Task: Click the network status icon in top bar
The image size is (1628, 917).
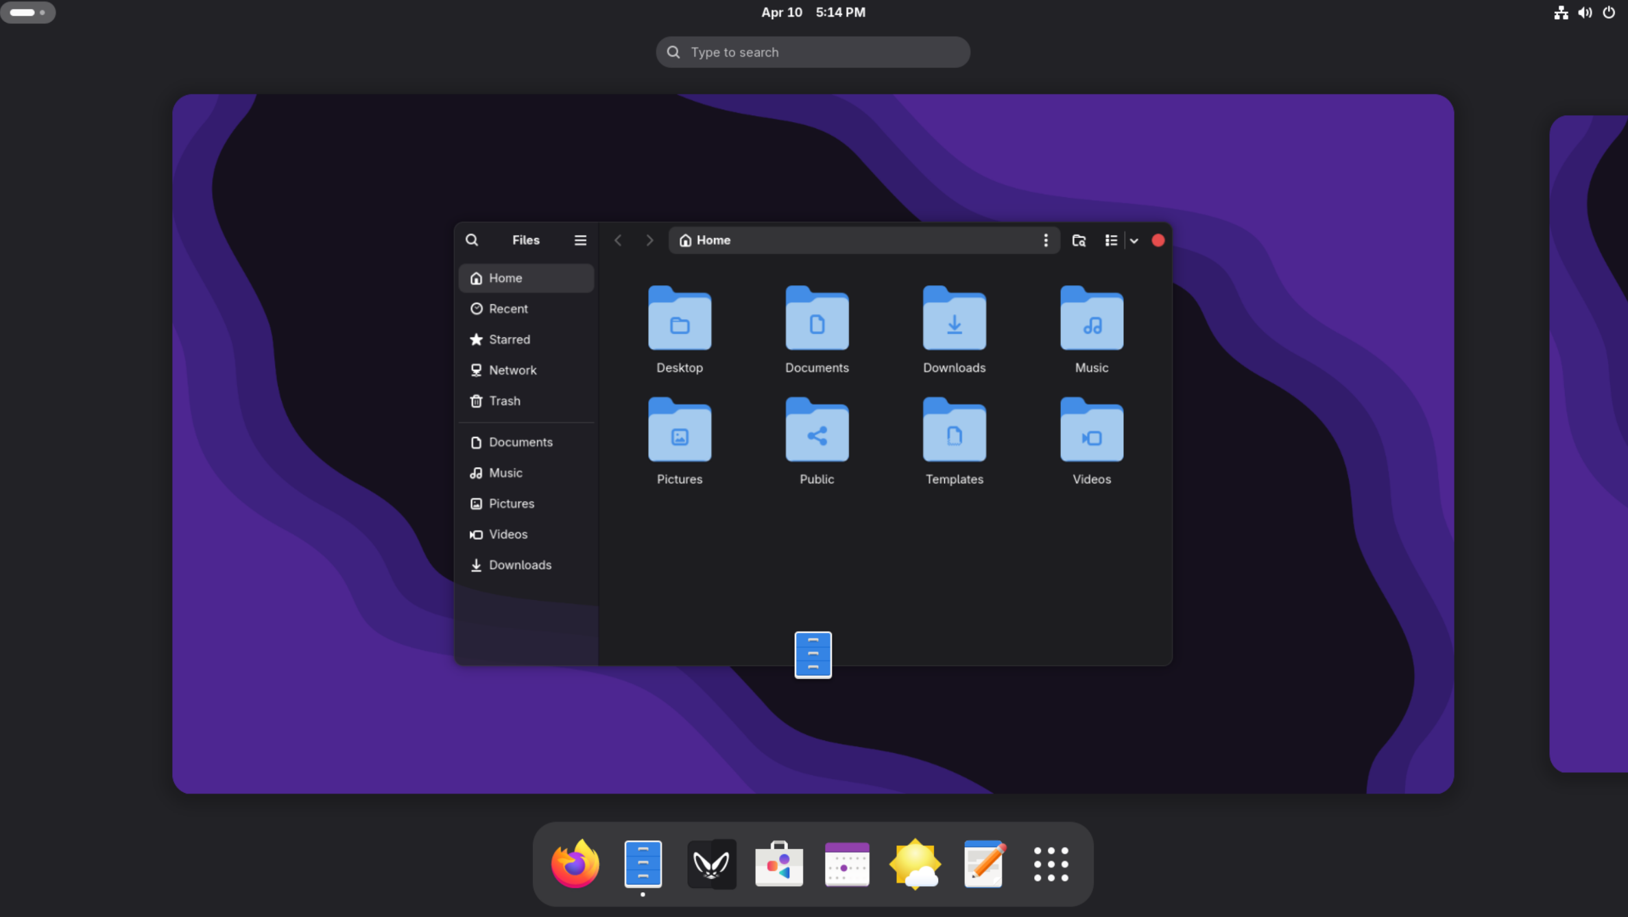Action: pyautogui.click(x=1561, y=12)
